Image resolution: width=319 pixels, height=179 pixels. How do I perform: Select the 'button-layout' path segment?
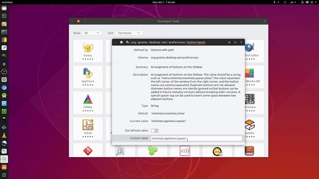[196, 42]
